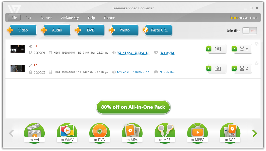Open watermark preview for video 69

[x=216, y=68]
